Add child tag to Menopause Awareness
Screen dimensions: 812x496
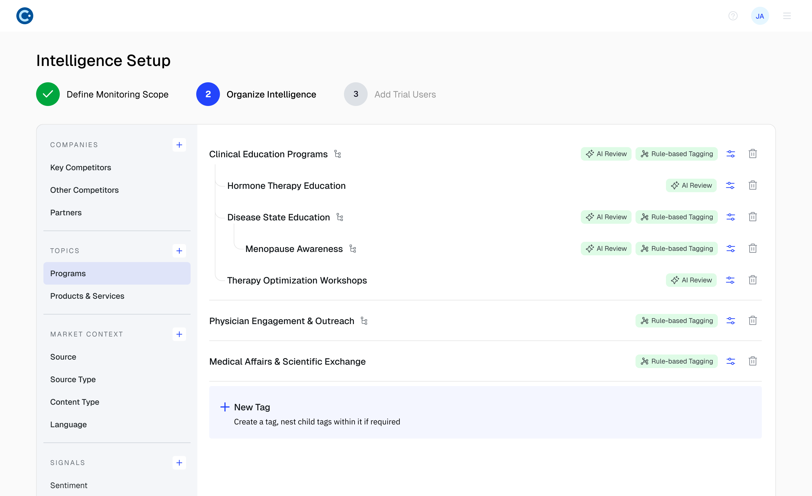pos(353,249)
